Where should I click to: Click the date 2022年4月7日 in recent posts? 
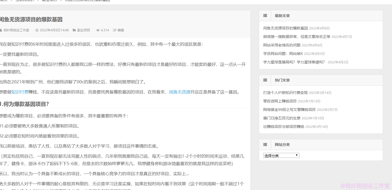click(342, 37)
